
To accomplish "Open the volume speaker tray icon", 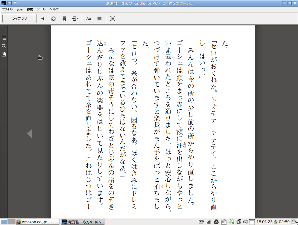I will click(245, 222).
